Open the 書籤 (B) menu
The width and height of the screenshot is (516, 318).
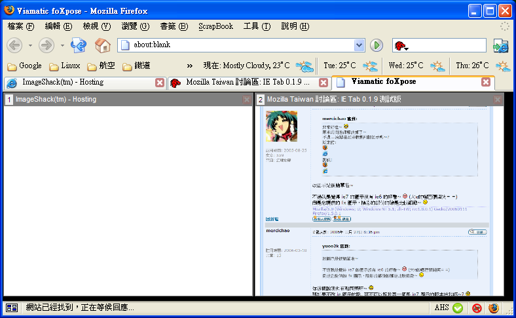[x=174, y=26]
